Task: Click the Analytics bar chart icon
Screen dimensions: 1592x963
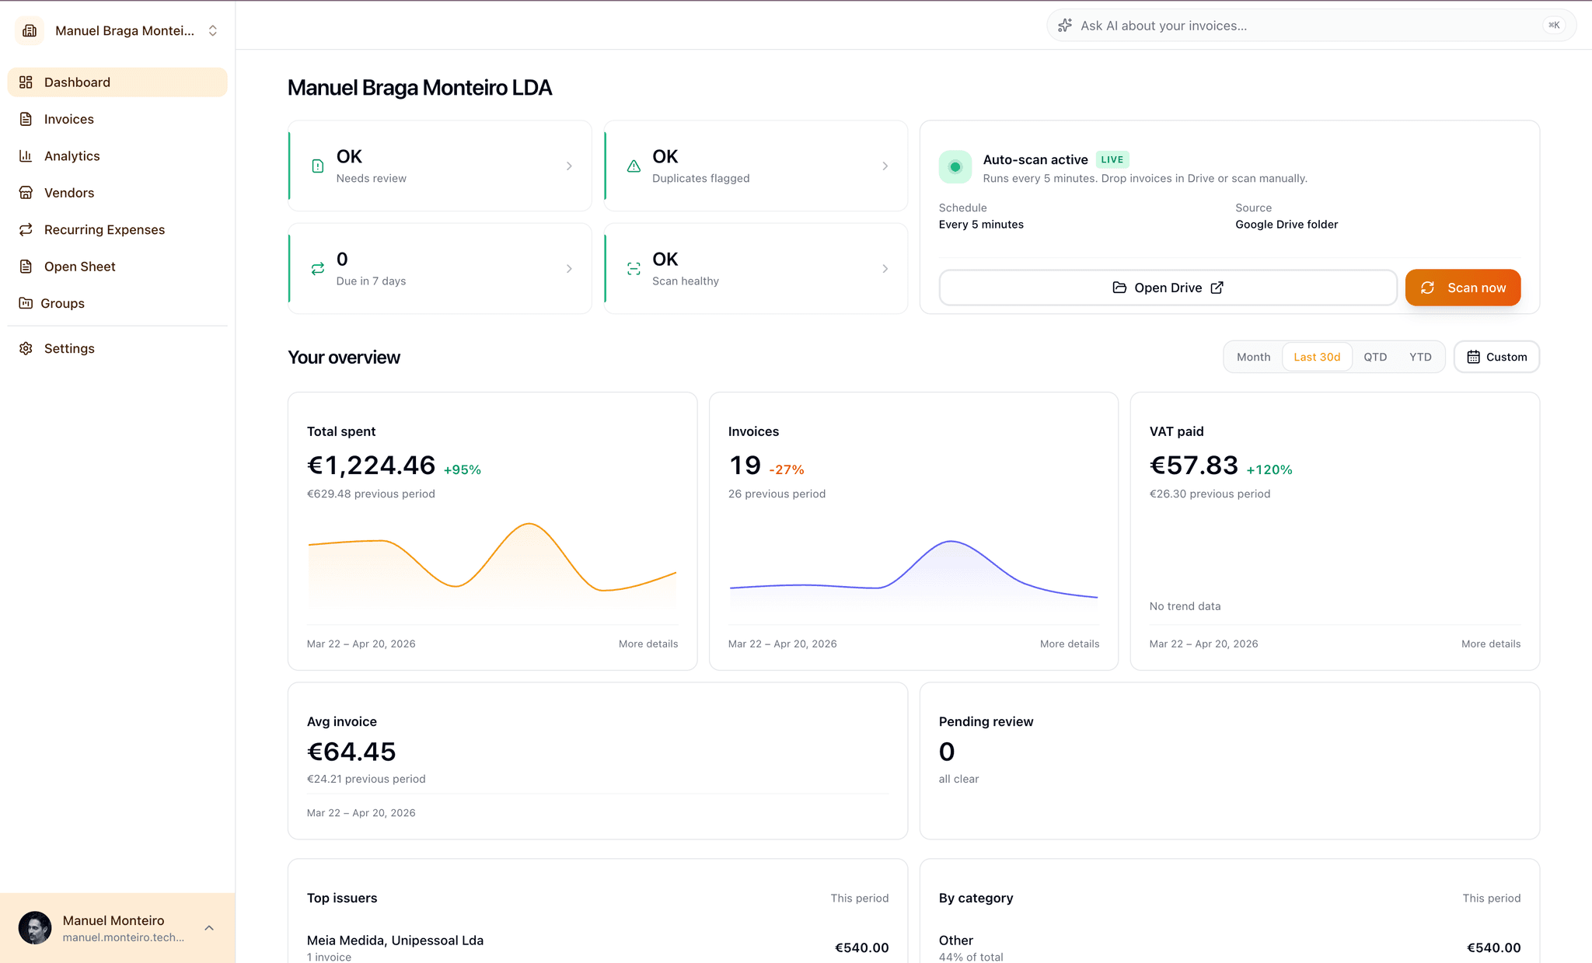Action: (26, 156)
